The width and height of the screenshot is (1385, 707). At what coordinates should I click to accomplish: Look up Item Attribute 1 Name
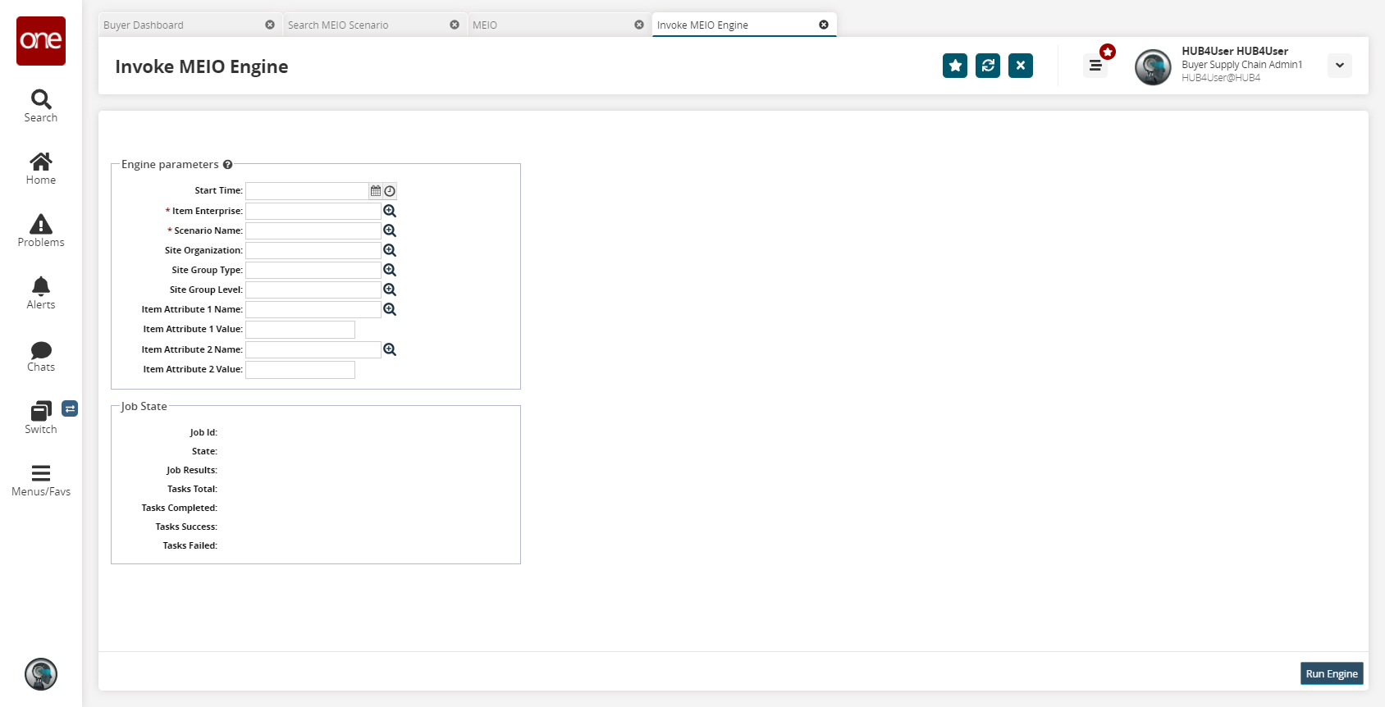(390, 309)
